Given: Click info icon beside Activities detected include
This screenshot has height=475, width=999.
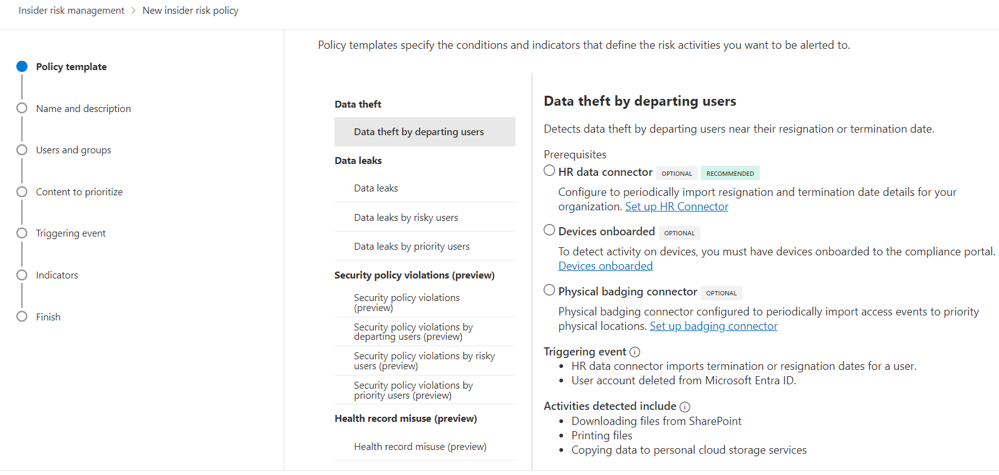Looking at the screenshot, I should click(x=685, y=407).
